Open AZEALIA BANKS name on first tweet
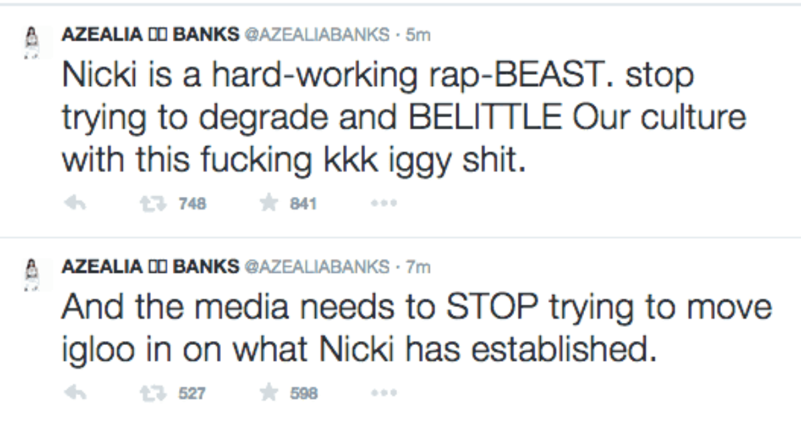The height and width of the screenshot is (425, 801). (150, 35)
